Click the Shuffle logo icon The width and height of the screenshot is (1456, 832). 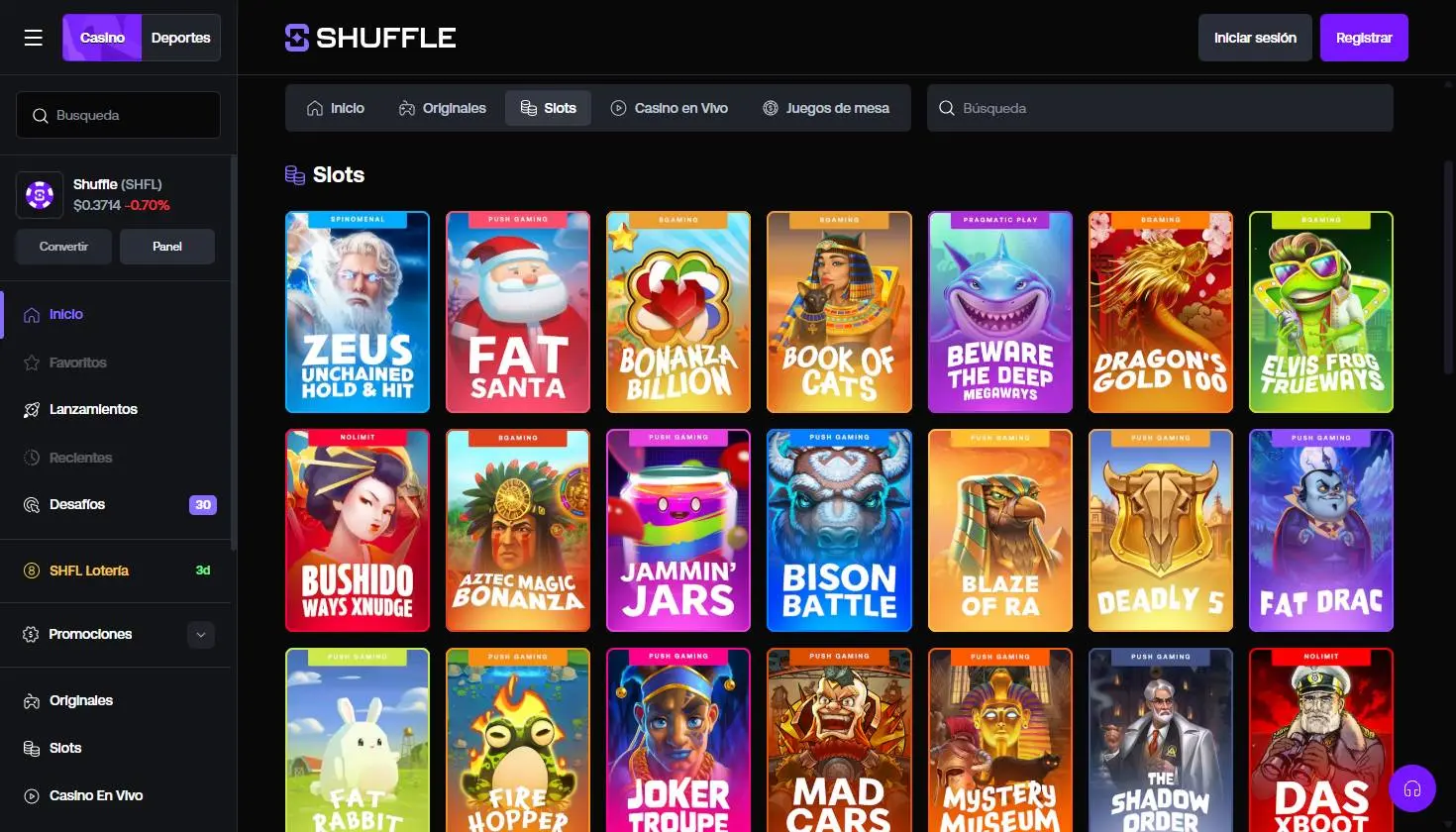click(297, 38)
